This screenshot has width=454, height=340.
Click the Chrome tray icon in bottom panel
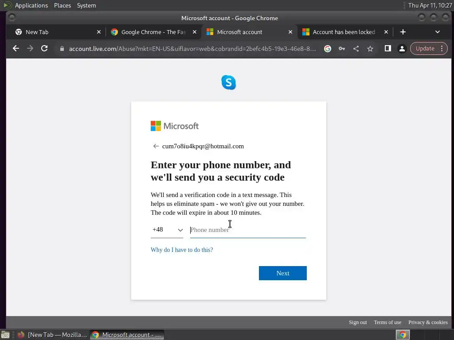pos(403,335)
